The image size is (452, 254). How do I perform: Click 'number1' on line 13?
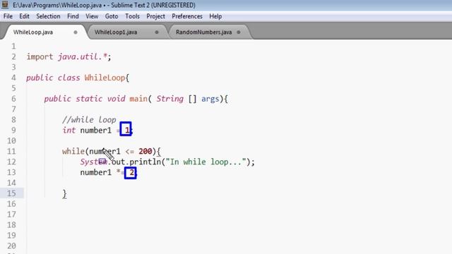[x=96, y=172]
